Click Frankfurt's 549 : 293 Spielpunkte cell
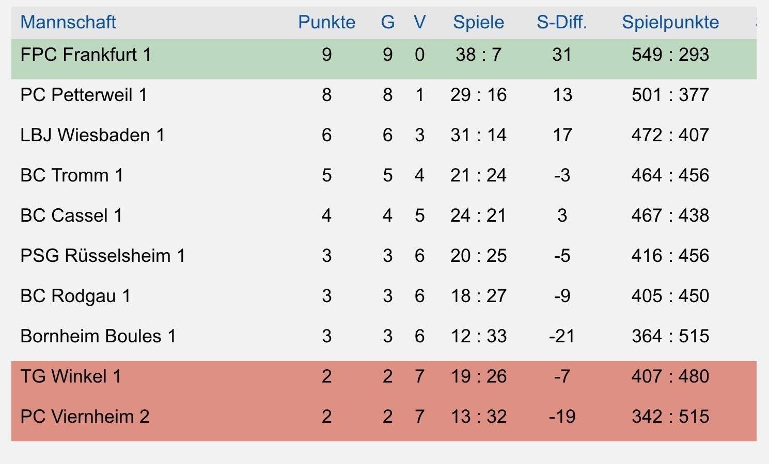This screenshot has width=769, height=464. [x=670, y=55]
